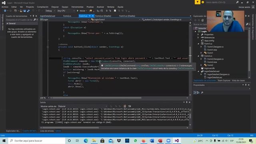
Task: Click the search magnifier in Solution Explorer
Action: (x=247, y=24)
